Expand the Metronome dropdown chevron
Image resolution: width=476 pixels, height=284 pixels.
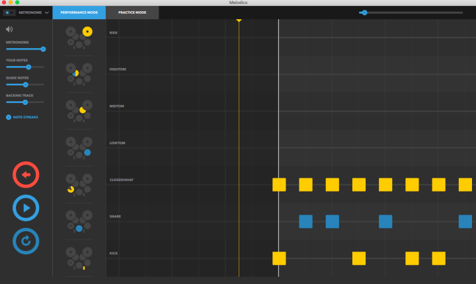point(47,13)
